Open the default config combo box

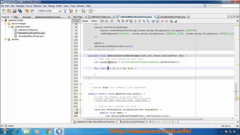(49, 11)
